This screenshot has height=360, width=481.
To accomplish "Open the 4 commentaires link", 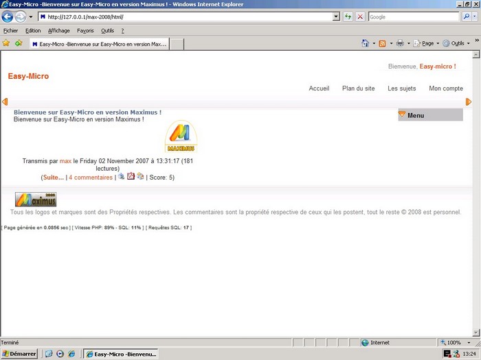I will [x=91, y=178].
